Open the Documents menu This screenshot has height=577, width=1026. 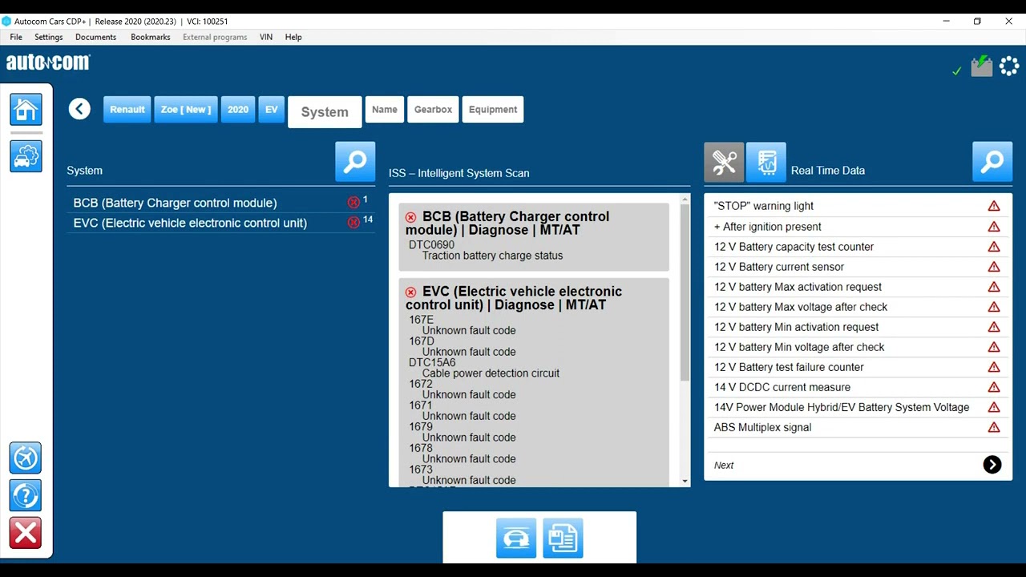pos(95,37)
